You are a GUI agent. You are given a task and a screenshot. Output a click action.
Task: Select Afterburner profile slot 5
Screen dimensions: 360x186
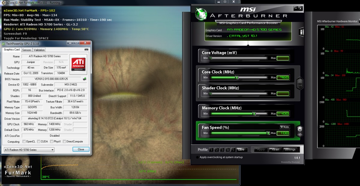[x=233, y=150]
